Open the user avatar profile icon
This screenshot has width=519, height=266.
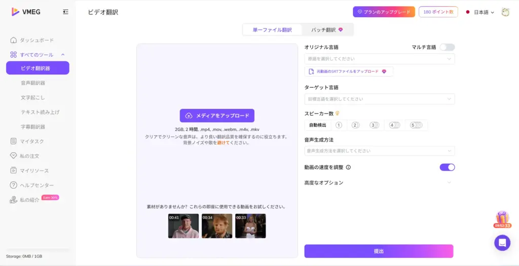[505, 12]
